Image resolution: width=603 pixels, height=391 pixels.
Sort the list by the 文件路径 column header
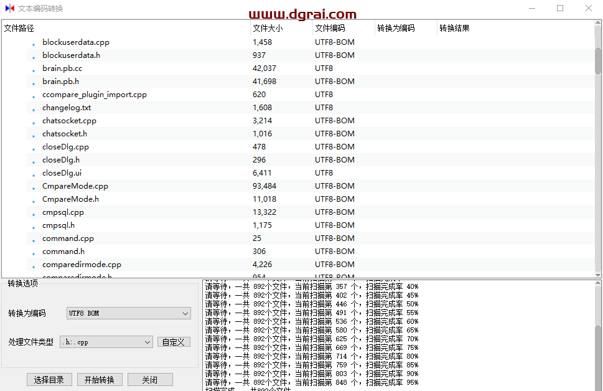124,28
